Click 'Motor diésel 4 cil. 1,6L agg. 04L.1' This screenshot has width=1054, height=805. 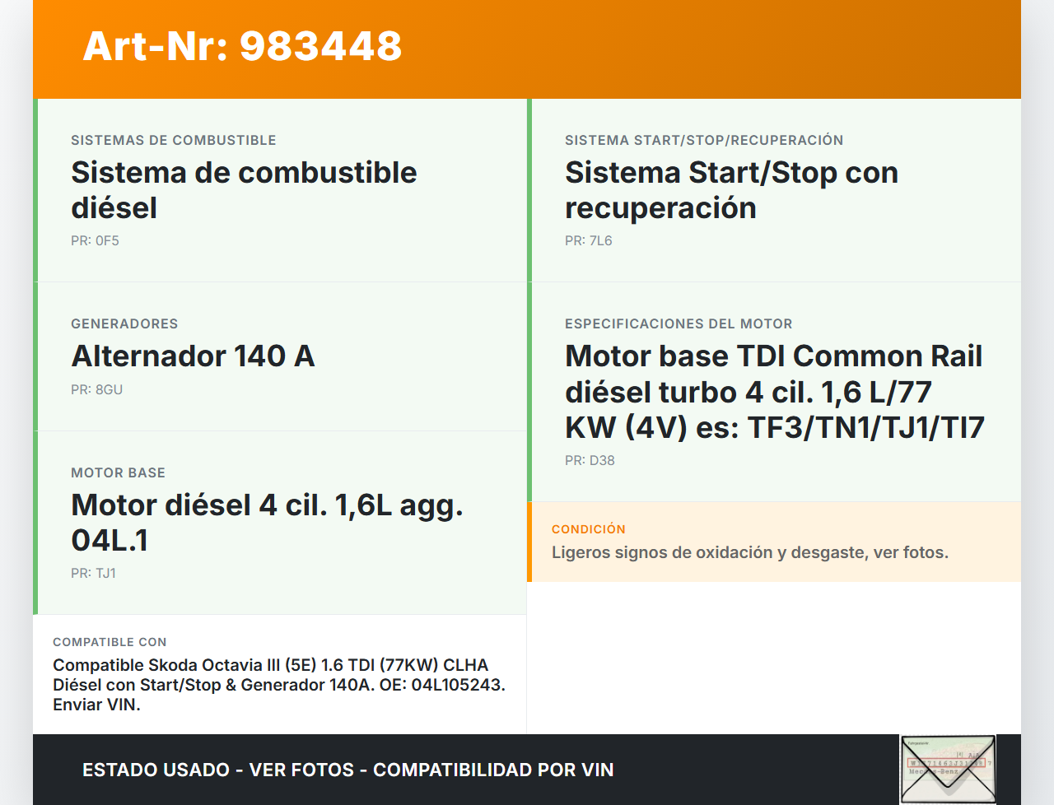267,523
